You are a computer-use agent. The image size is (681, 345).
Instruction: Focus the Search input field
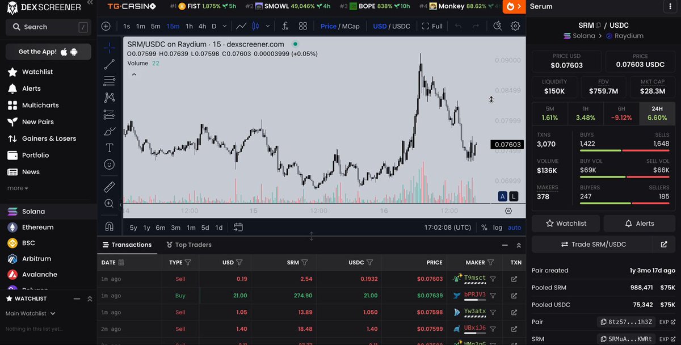click(48, 27)
